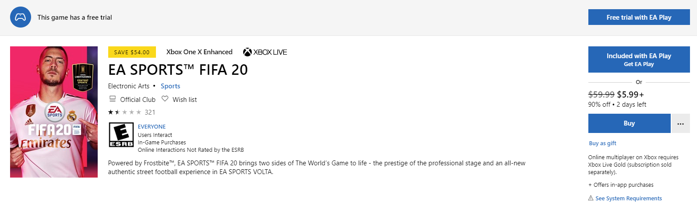Screen dimensions: 697x213
Task: Click the blue game controller icon
Action: tap(21, 17)
